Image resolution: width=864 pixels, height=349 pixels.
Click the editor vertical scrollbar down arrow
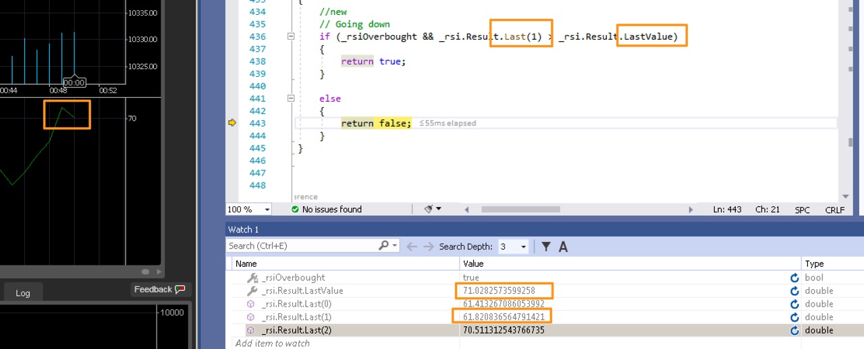pos(844,197)
